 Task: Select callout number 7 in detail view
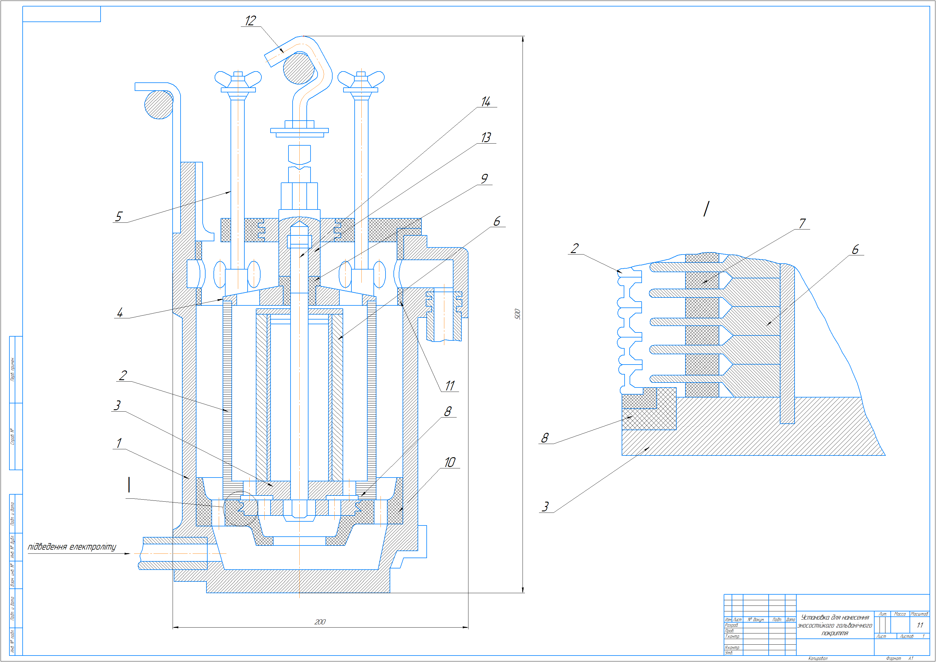(x=802, y=224)
